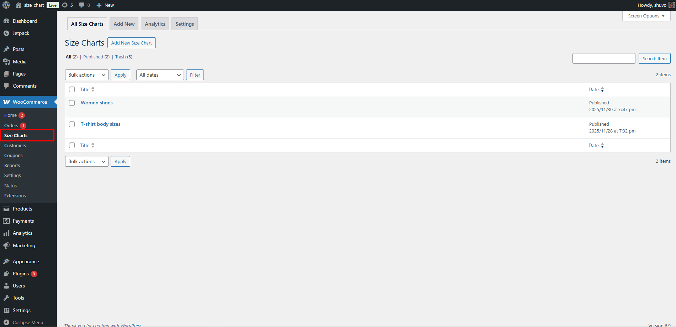Image resolution: width=676 pixels, height=327 pixels.
Task: Click the Live status badge
Action: (53, 5)
